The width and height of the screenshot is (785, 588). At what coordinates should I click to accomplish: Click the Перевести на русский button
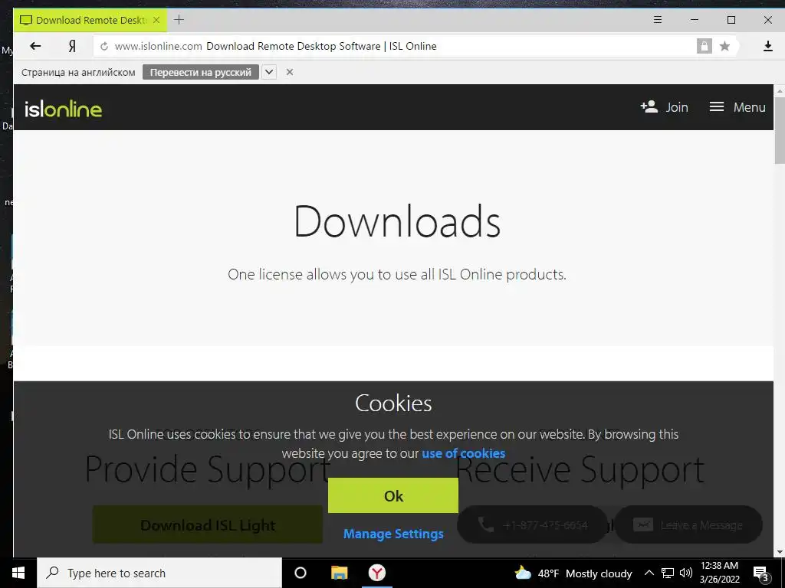point(200,72)
